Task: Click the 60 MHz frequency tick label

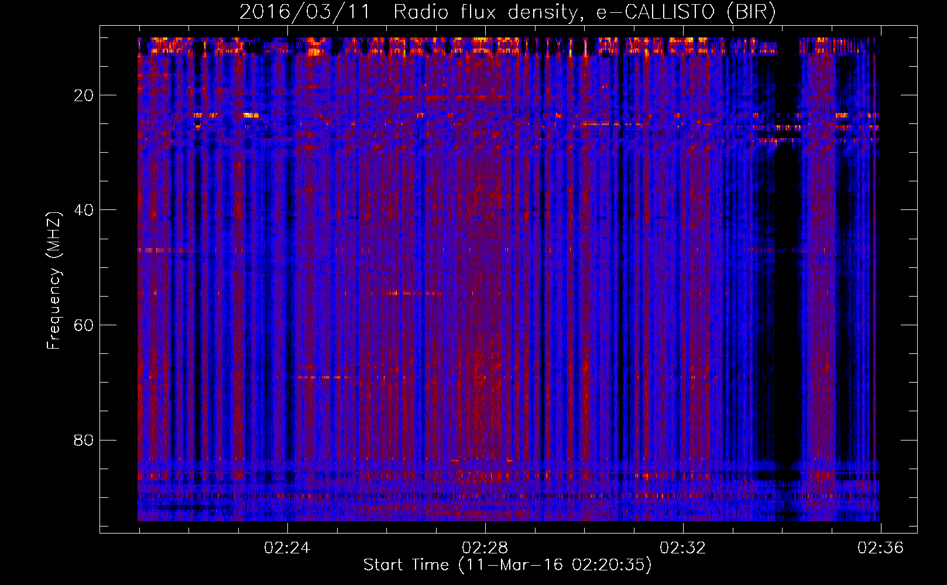Action: pos(84,325)
